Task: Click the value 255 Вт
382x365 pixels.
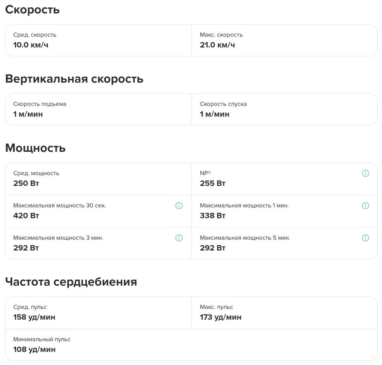Action: point(213,183)
